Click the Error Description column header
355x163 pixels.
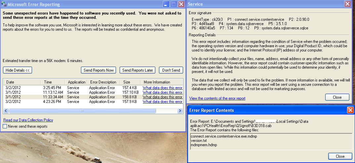pyautogui.click(x=103, y=82)
